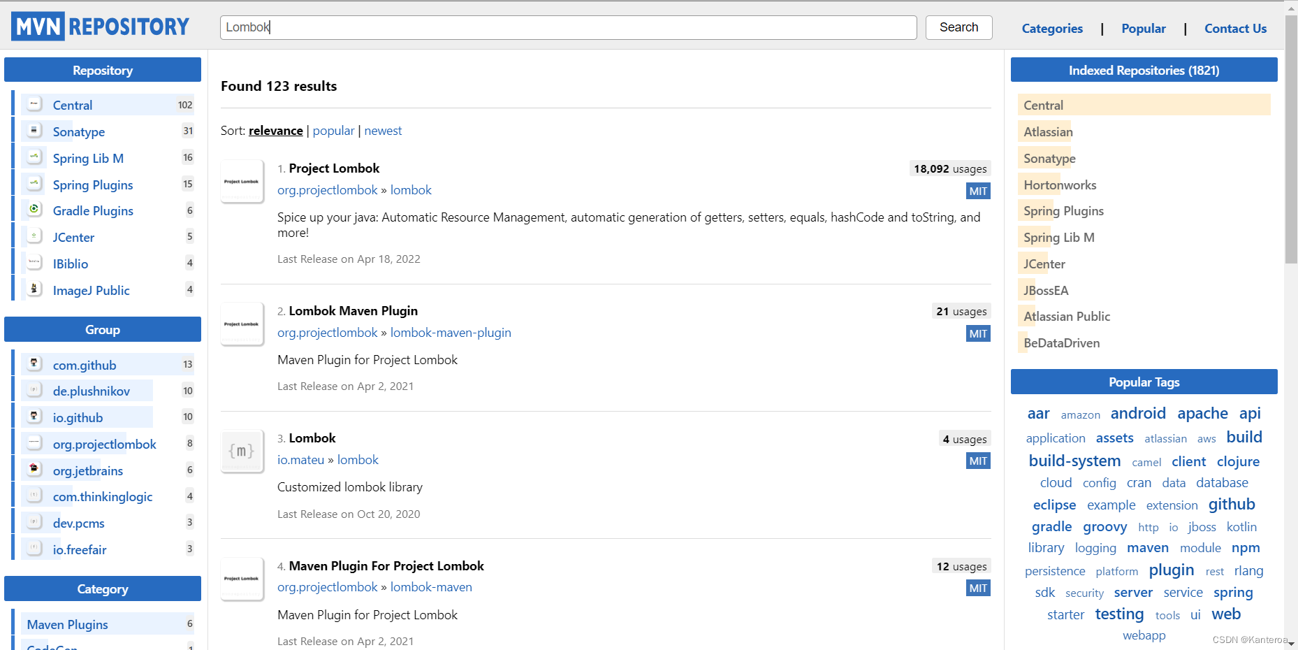The height and width of the screenshot is (650, 1298).
Task: Click the dev.pcms group icon
Action: pyautogui.click(x=34, y=522)
